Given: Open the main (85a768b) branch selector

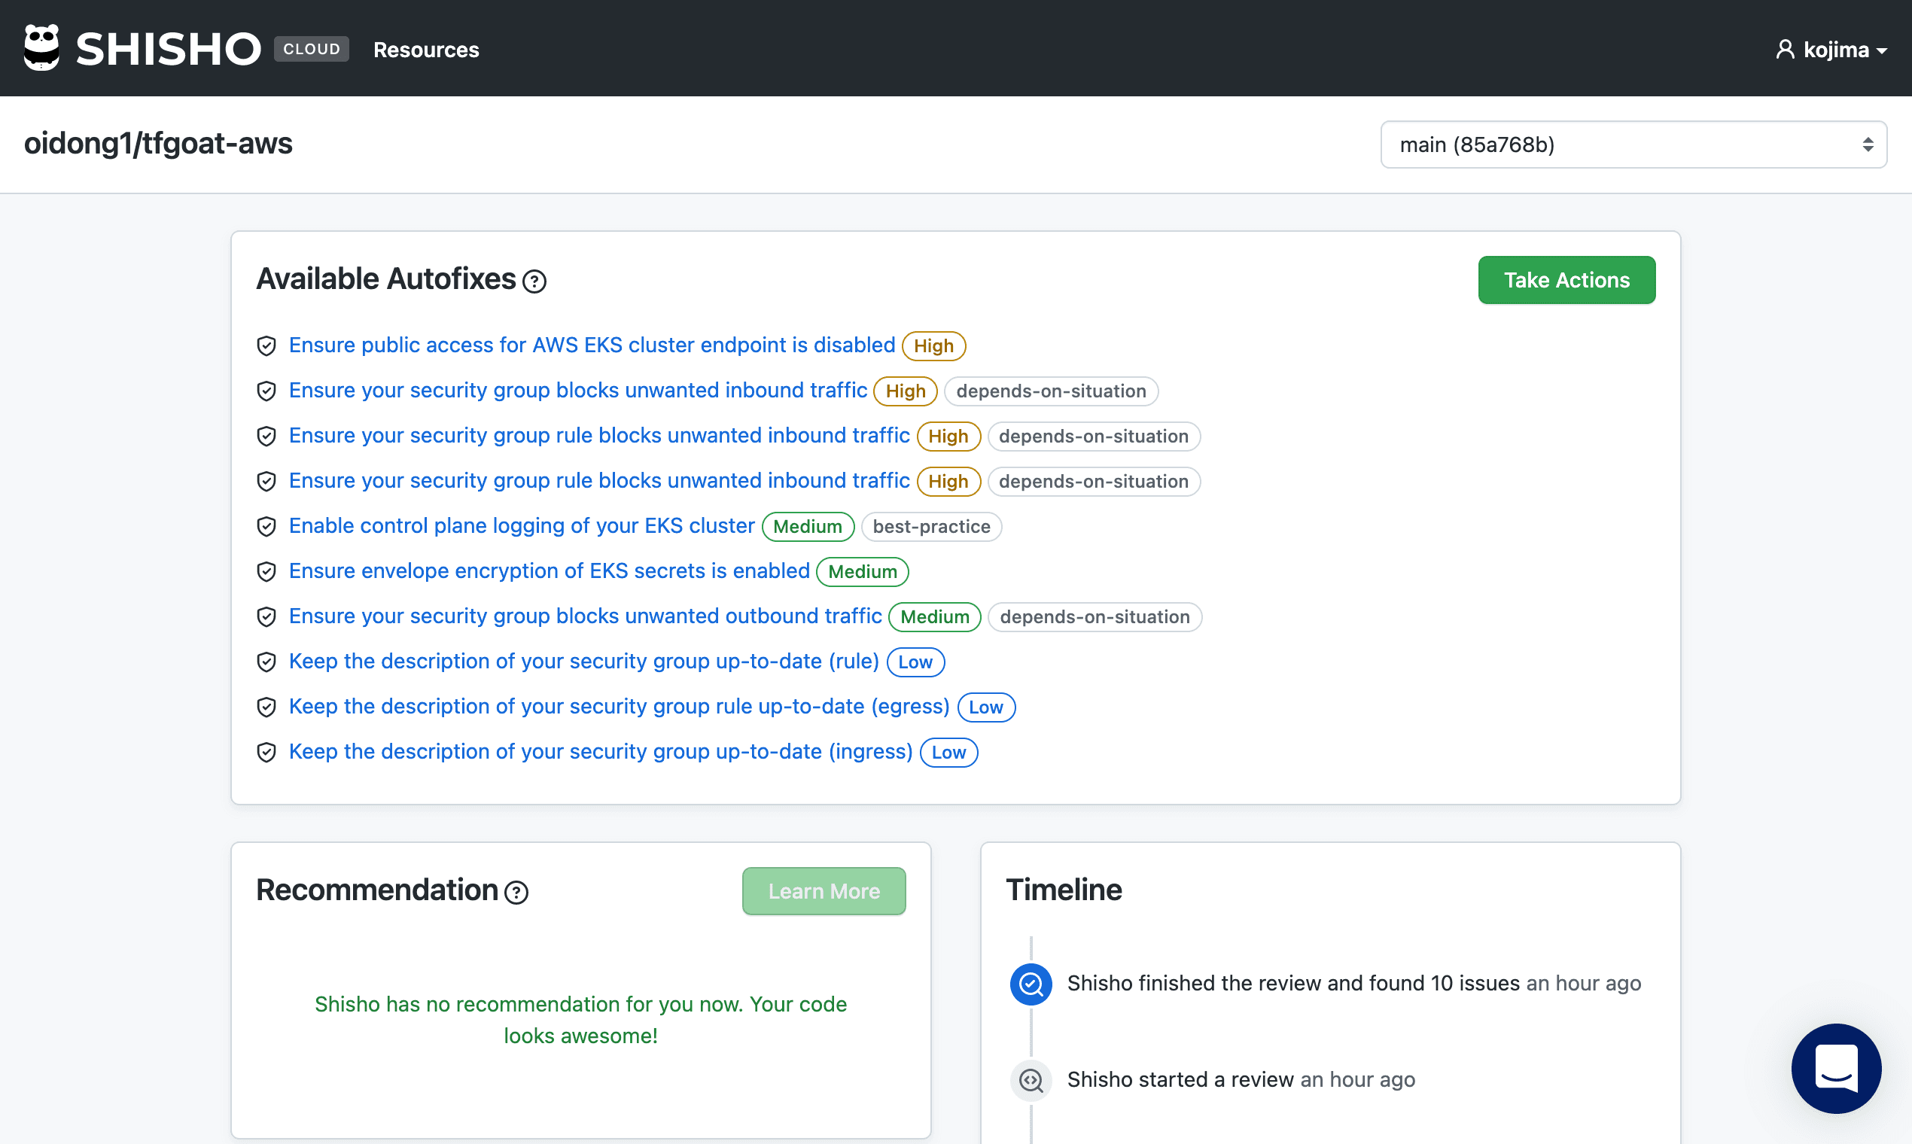Looking at the screenshot, I should pyautogui.click(x=1633, y=145).
